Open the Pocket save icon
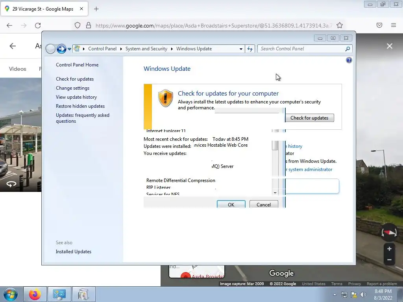Image resolution: width=403 pixels, height=302 pixels. coord(379,25)
